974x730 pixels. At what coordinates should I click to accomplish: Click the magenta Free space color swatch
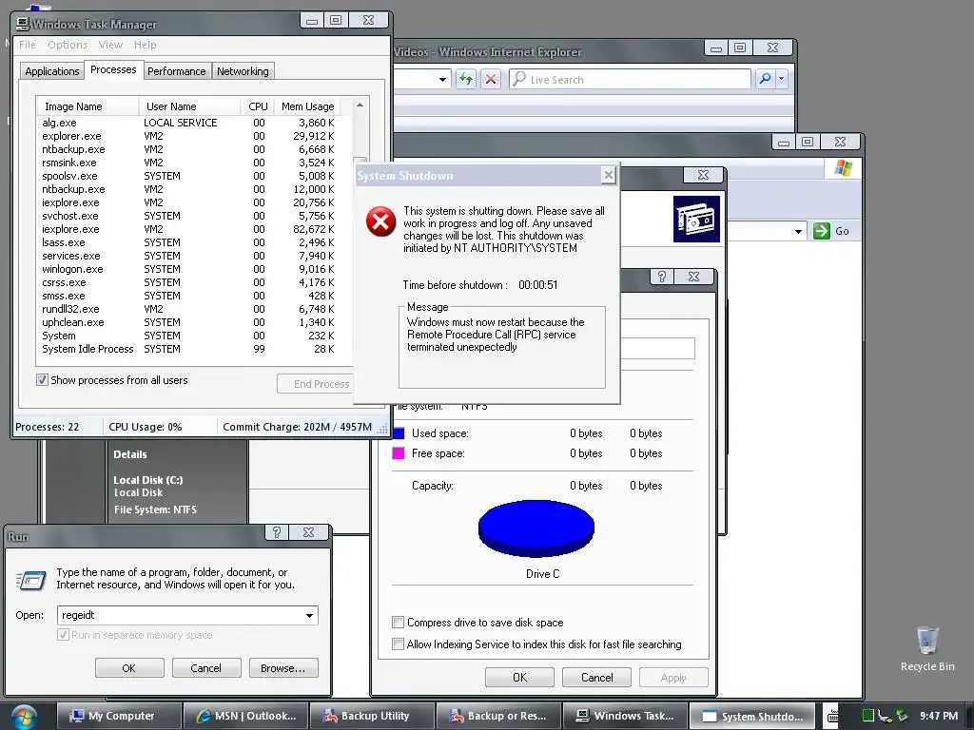tap(399, 453)
